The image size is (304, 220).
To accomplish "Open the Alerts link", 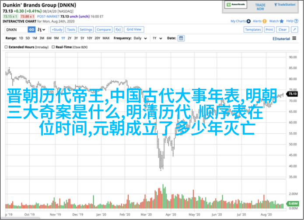I will click(257, 21).
